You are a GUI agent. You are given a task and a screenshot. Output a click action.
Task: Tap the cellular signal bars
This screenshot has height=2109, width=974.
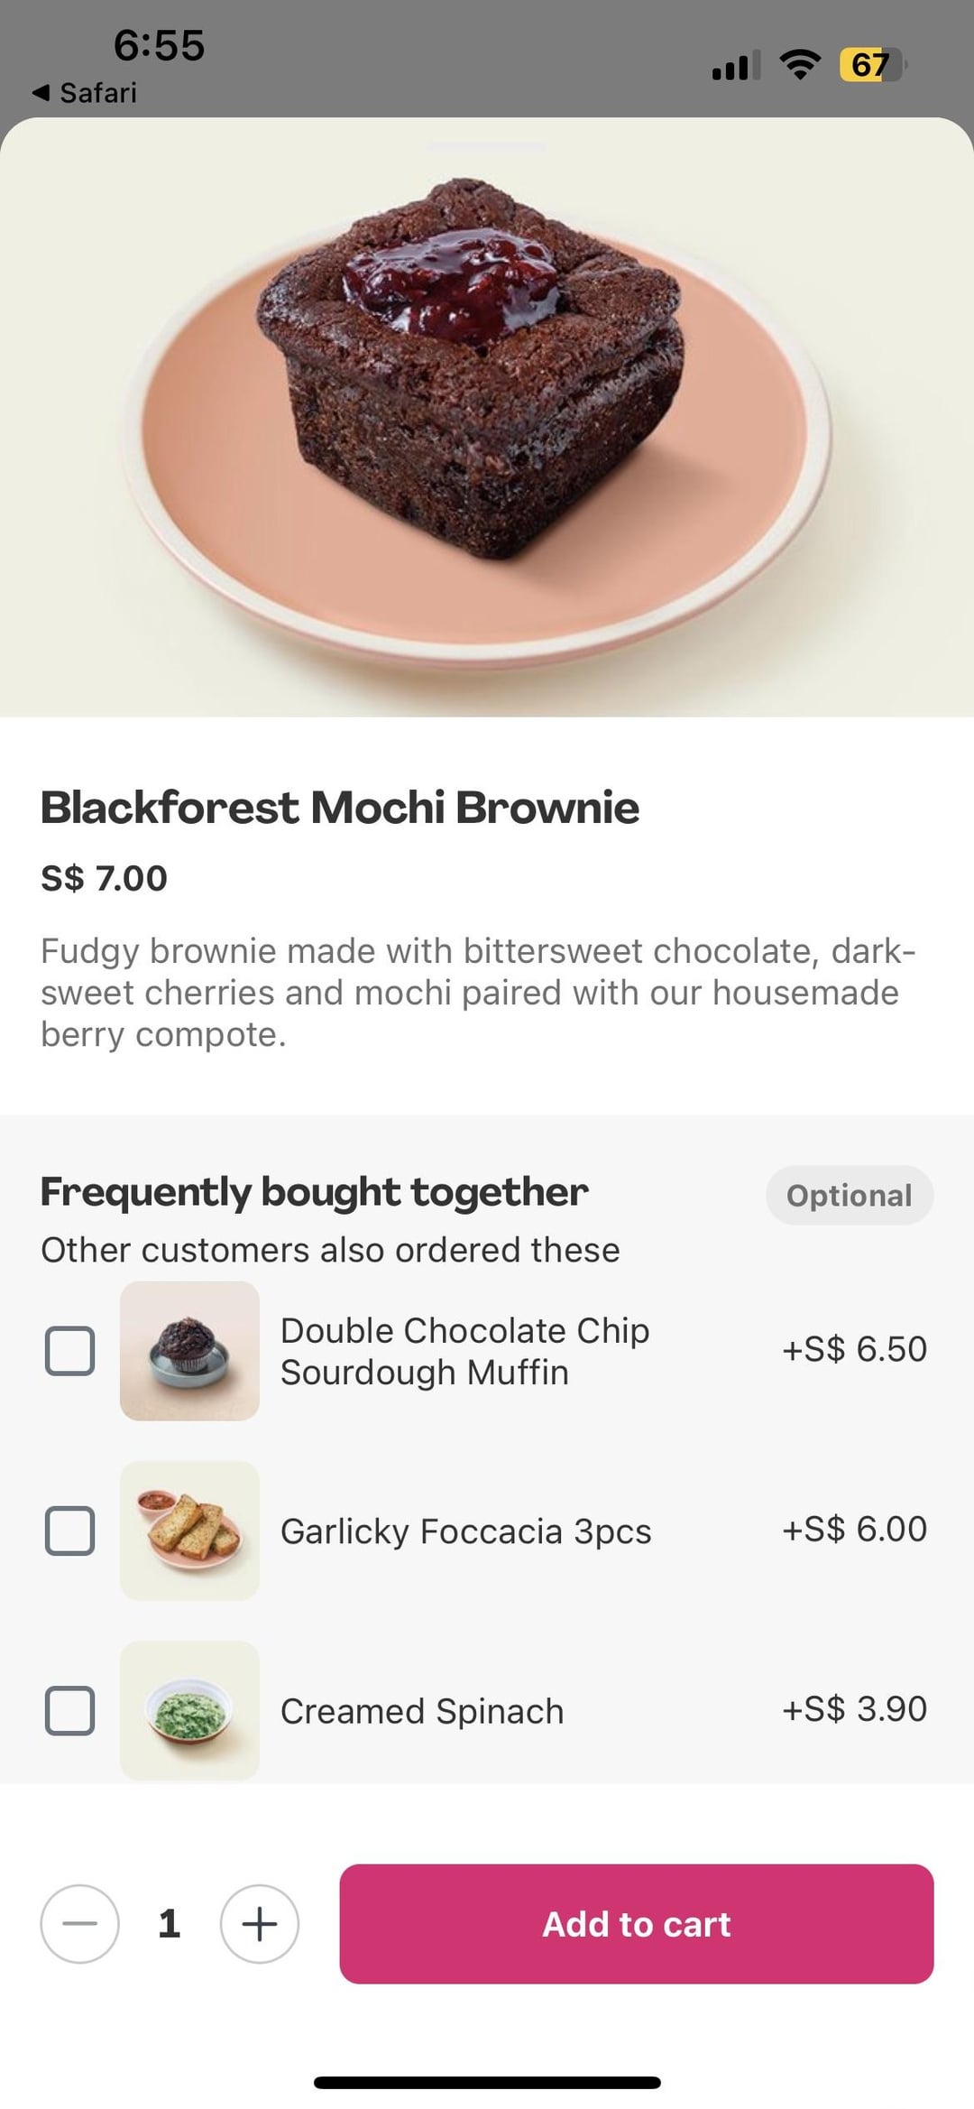pyautogui.click(x=735, y=65)
